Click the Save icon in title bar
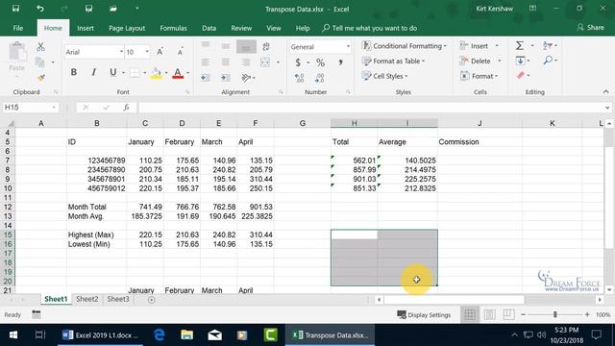The width and height of the screenshot is (615, 346). pos(15,9)
